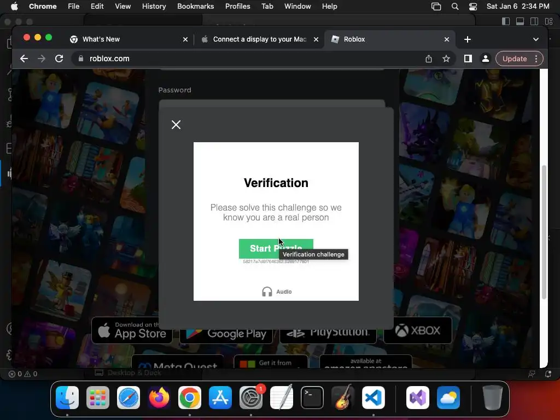
Task: Close the What's New tab
Action: pyautogui.click(x=185, y=39)
